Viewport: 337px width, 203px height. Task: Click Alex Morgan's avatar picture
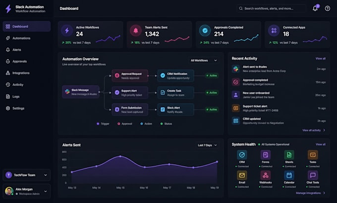tap(9, 191)
